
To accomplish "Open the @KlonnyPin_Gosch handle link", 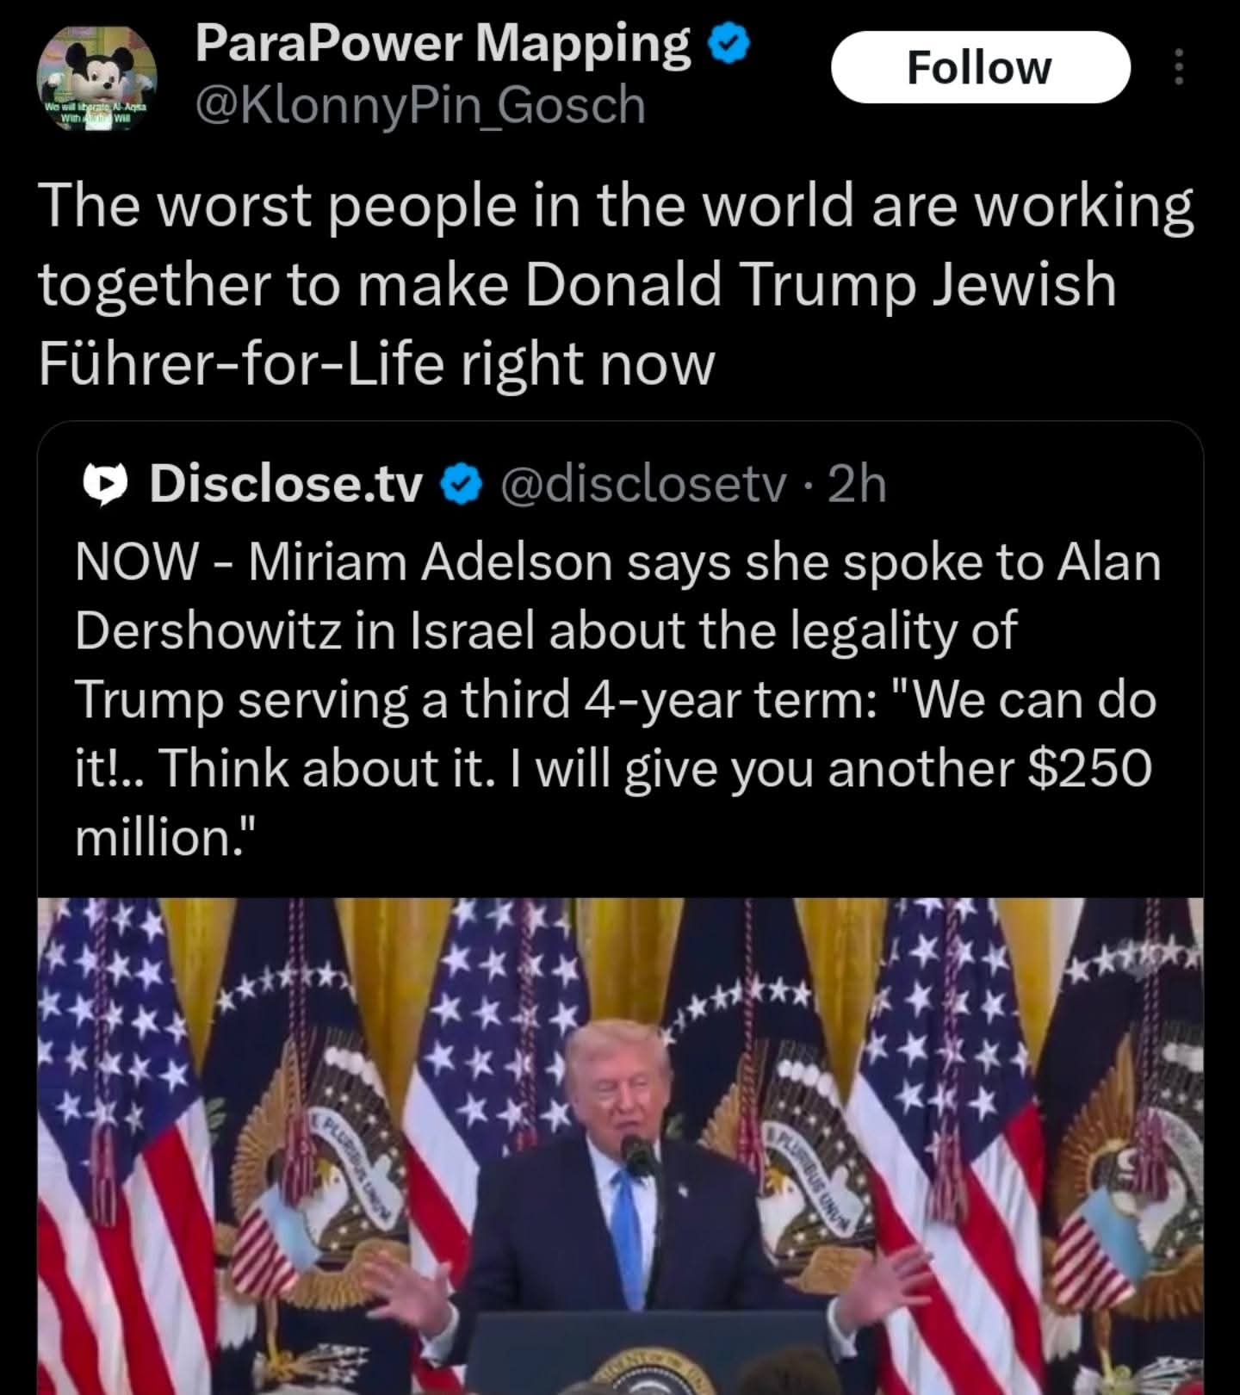I will [420, 106].
